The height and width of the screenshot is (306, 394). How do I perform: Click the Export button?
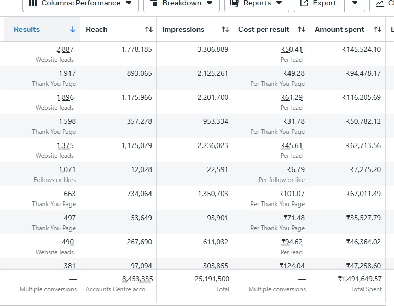[x=319, y=4]
